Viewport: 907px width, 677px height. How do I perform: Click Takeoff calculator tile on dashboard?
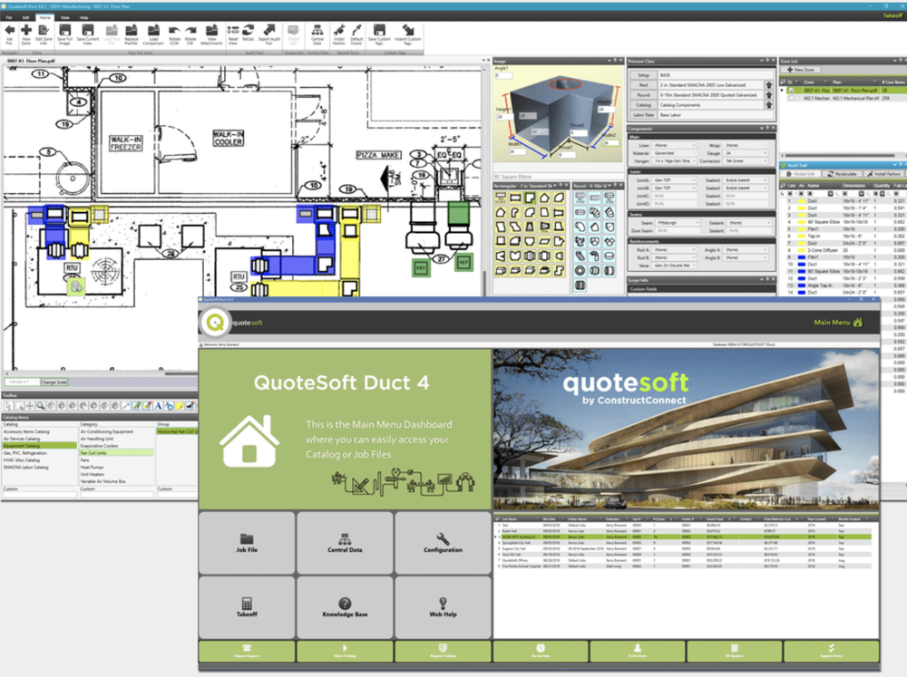247,607
